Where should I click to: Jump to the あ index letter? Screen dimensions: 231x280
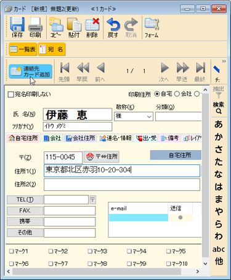coord(219,124)
